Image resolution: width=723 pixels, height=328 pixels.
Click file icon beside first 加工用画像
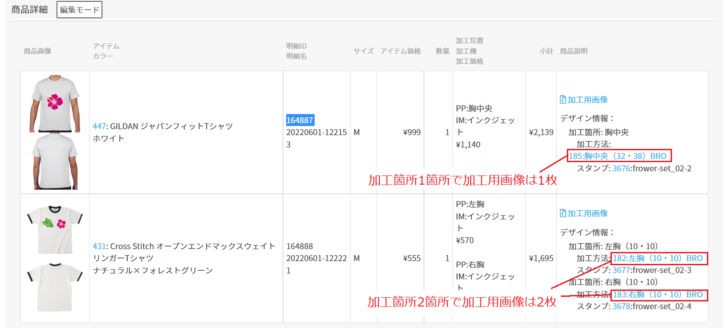[x=563, y=99]
